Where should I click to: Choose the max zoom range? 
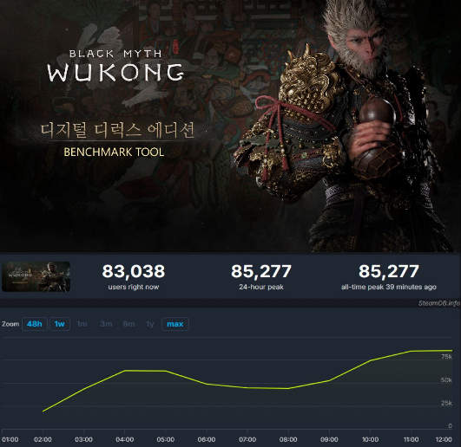175,324
